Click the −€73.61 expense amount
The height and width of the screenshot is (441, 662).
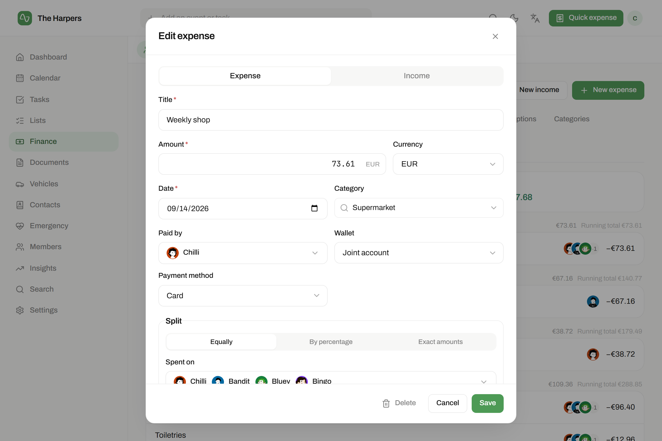(x=620, y=248)
